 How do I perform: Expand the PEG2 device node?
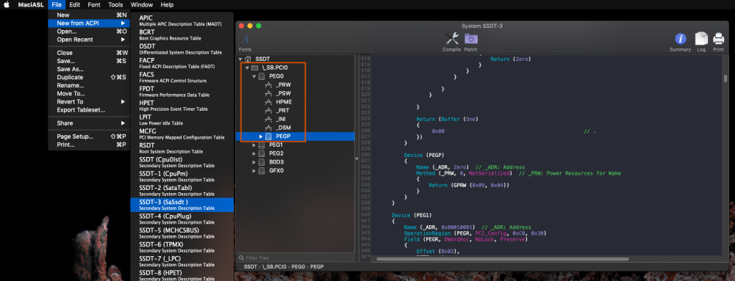[x=254, y=153]
